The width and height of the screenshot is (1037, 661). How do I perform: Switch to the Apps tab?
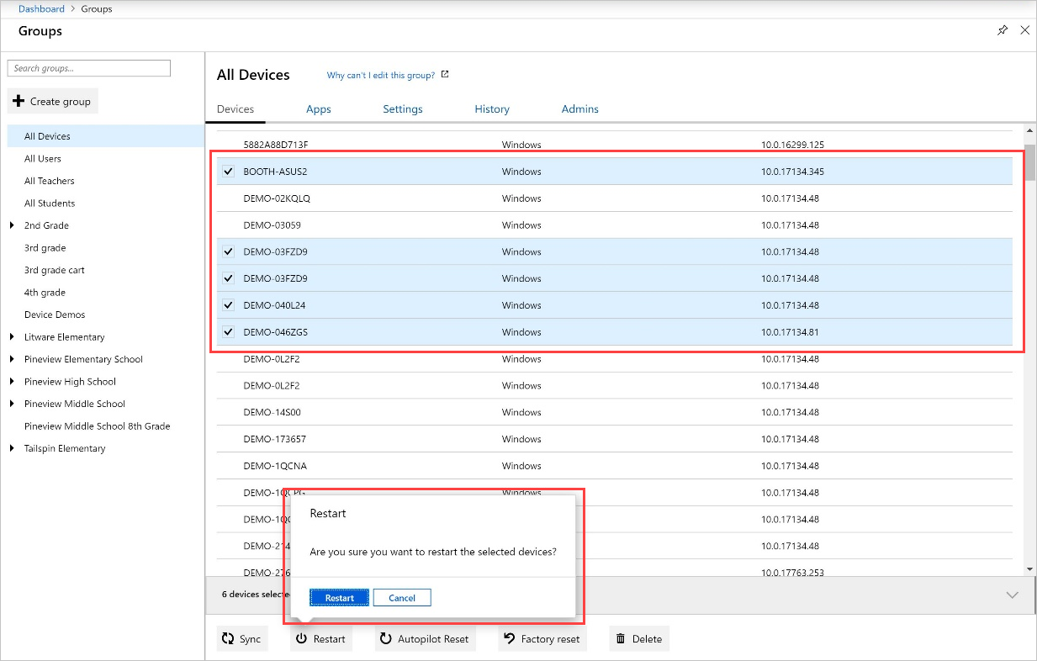[x=318, y=109]
